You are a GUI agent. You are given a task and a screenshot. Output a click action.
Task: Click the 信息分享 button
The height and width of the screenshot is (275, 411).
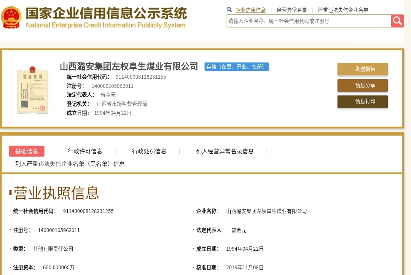pyautogui.click(x=363, y=85)
